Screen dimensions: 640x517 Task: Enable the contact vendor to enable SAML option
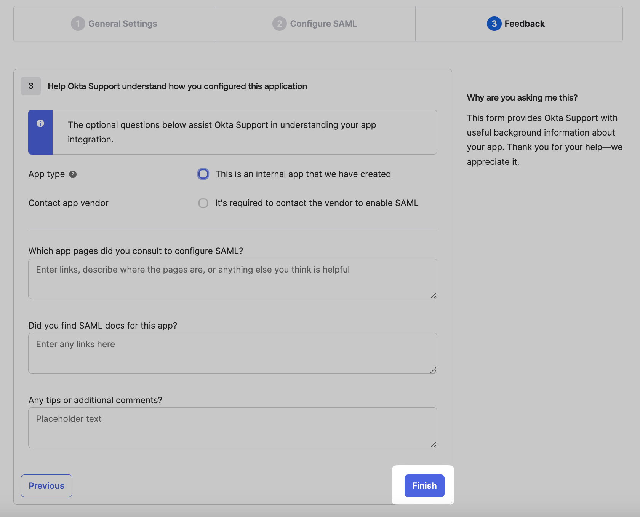[x=203, y=203]
